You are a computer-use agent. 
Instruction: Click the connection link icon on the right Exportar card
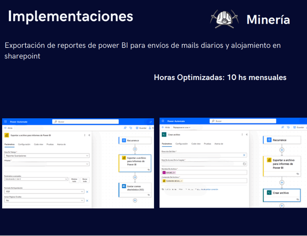point(298,174)
